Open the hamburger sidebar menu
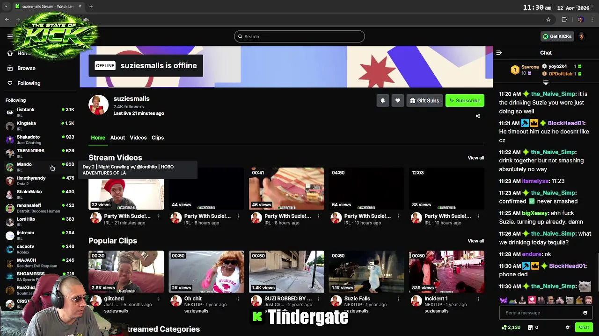 click(10, 36)
